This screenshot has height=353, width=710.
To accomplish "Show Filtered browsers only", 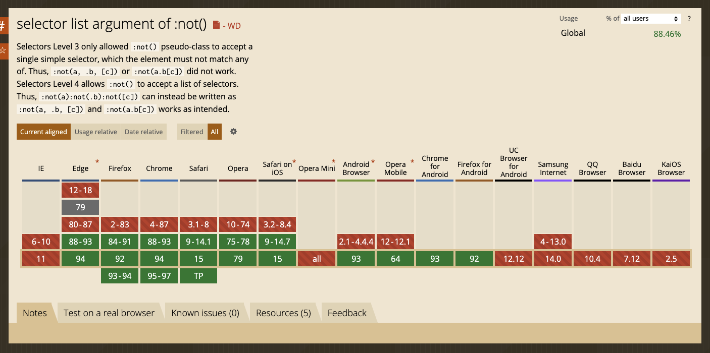I will 192,132.
